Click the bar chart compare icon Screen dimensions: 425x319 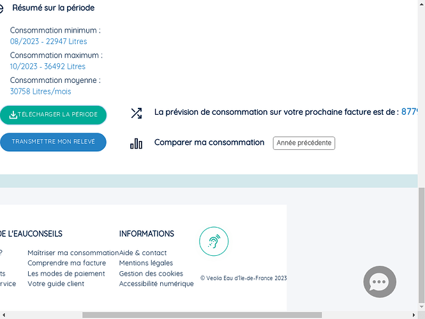pyautogui.click(x=136, y=144)
